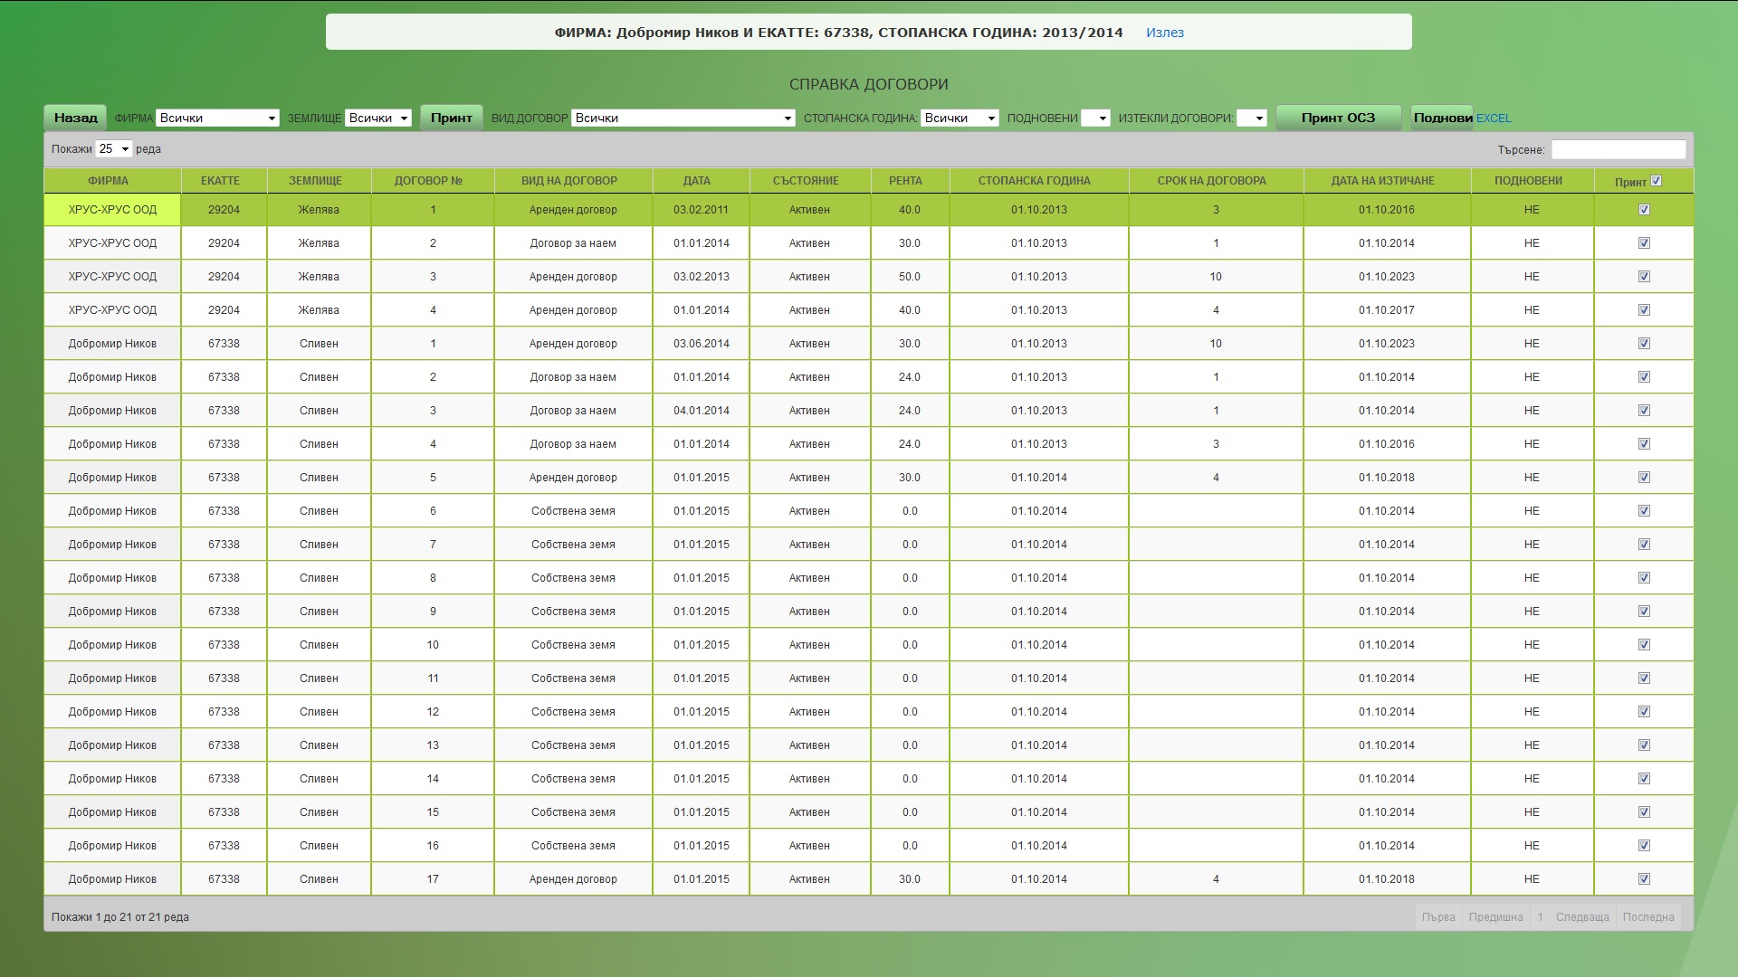Screen dimensions: 1738x977
Task: Sort by СРОК НА ДОГОВОРА column header
Action: coord(1216,181)
